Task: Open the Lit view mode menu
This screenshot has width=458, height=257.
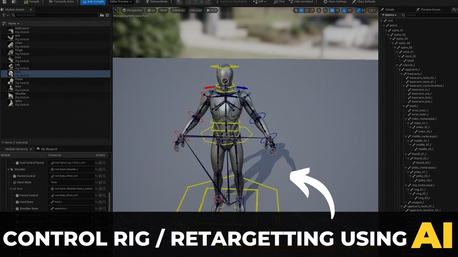Action: (151, 10)
